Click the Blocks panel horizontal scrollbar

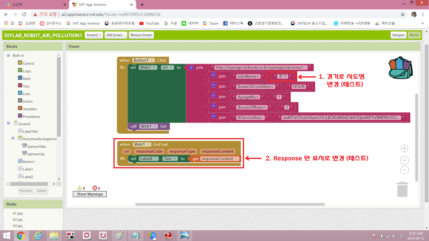click(x=29, y=184)
